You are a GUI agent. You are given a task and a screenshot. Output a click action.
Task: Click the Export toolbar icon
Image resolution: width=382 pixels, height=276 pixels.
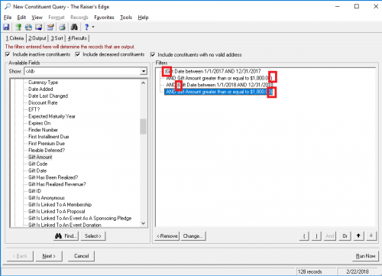pyautogui.click(x=39, y=27)
